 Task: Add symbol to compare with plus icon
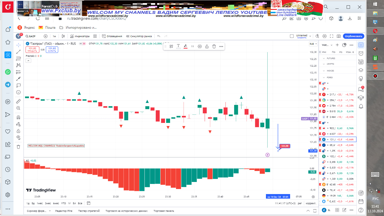pos(46,36)
